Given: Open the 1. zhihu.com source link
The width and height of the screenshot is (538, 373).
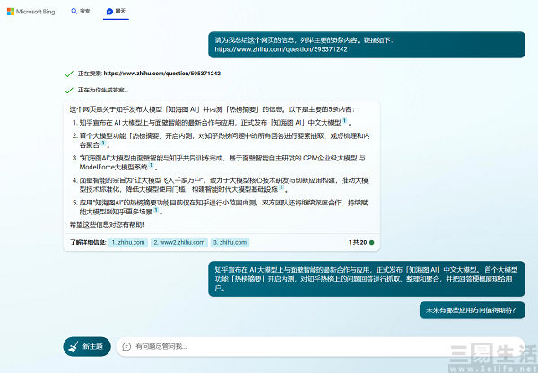Looking at the screenshot, I should [x=128, y=242].
